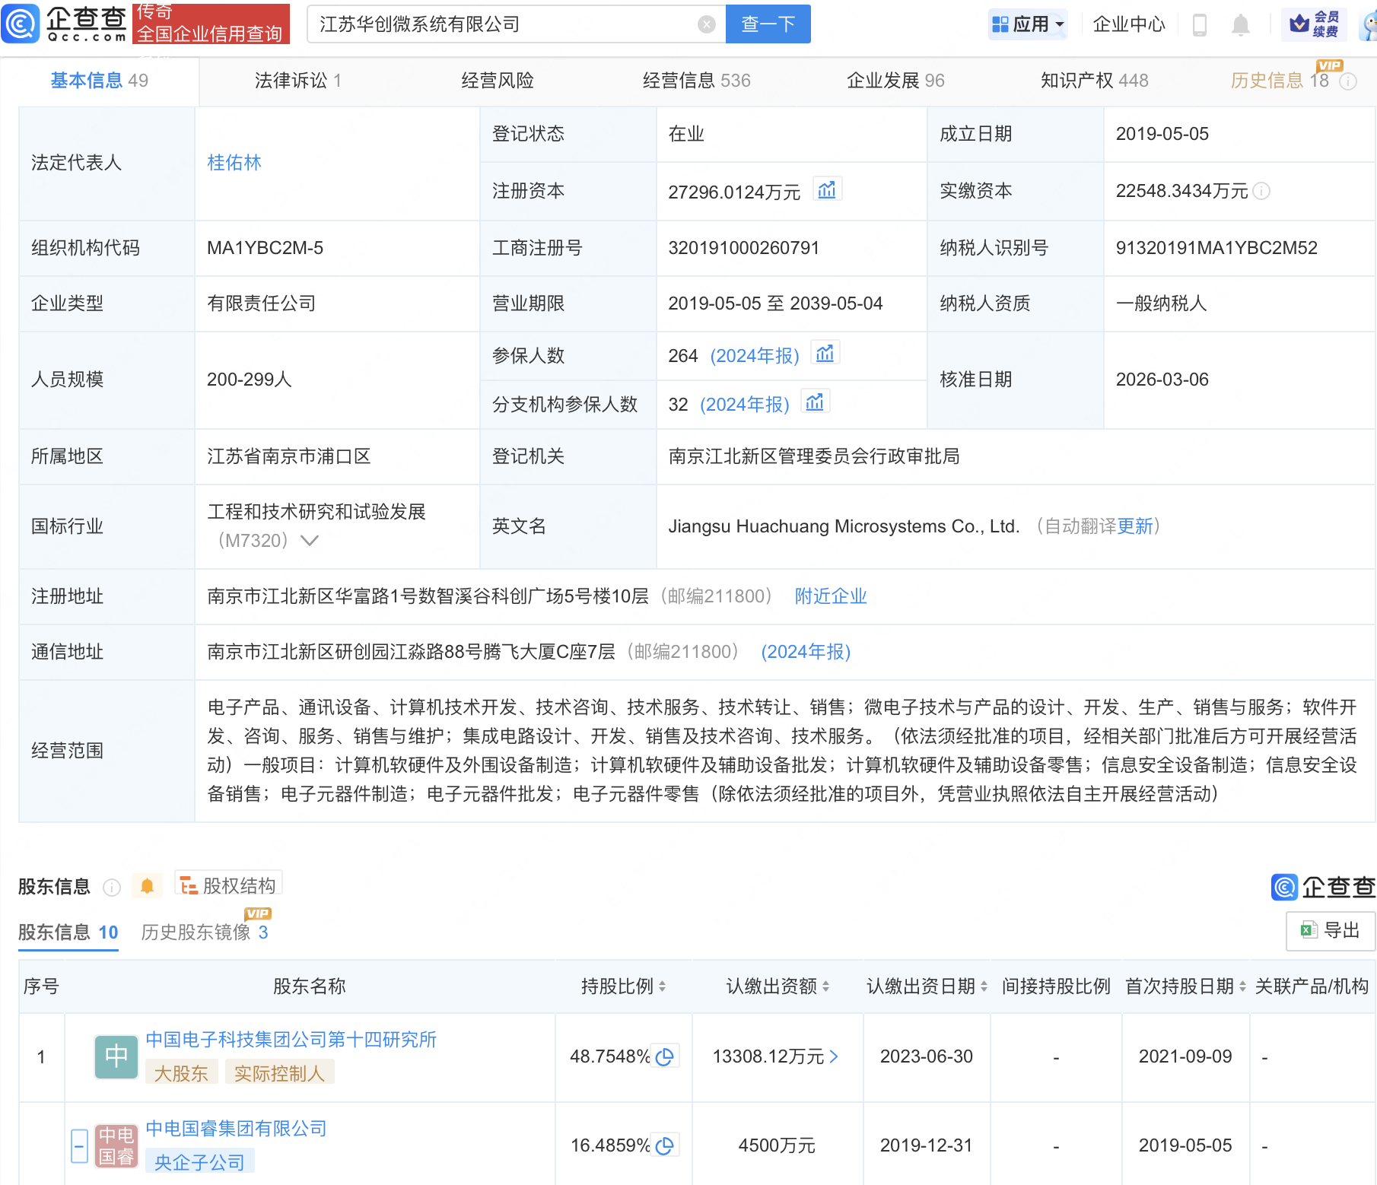The width and height of the screenshot is (1377, 1185).
Task: Click the info icon beside 实缴资本
Action: tap(1262, 191)
